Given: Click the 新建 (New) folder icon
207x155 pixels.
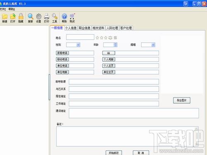Looking at the screenshot, I should [5, 18].
